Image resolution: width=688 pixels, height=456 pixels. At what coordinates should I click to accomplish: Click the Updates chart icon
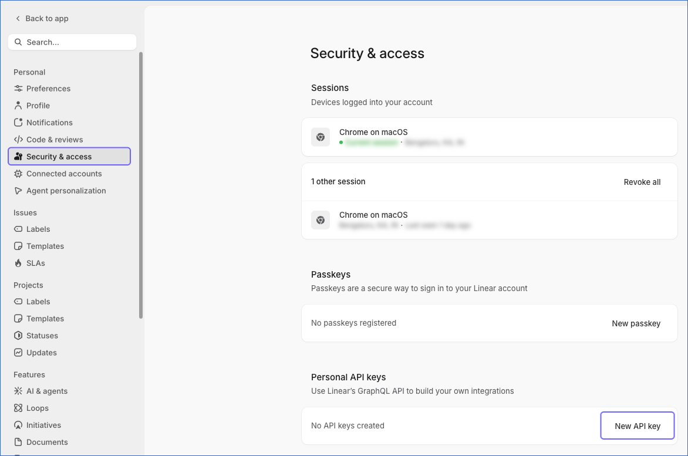tap(18, 353)
